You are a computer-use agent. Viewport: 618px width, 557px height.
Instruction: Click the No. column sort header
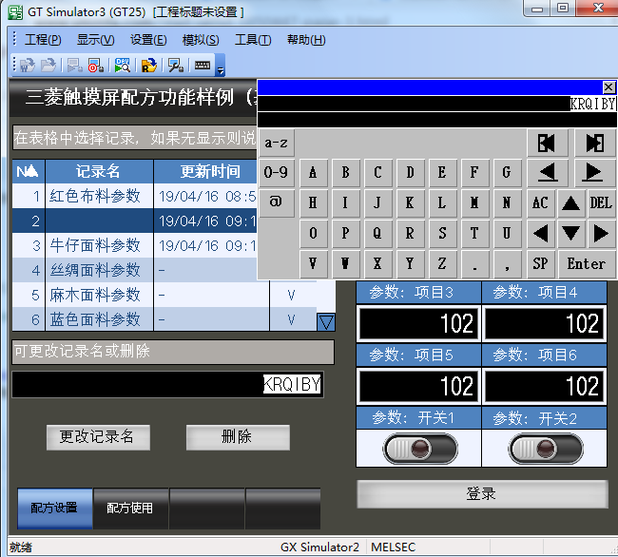(28, 171)
